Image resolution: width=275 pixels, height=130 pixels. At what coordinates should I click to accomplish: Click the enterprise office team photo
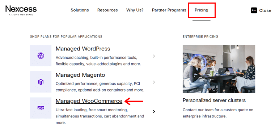219,69
